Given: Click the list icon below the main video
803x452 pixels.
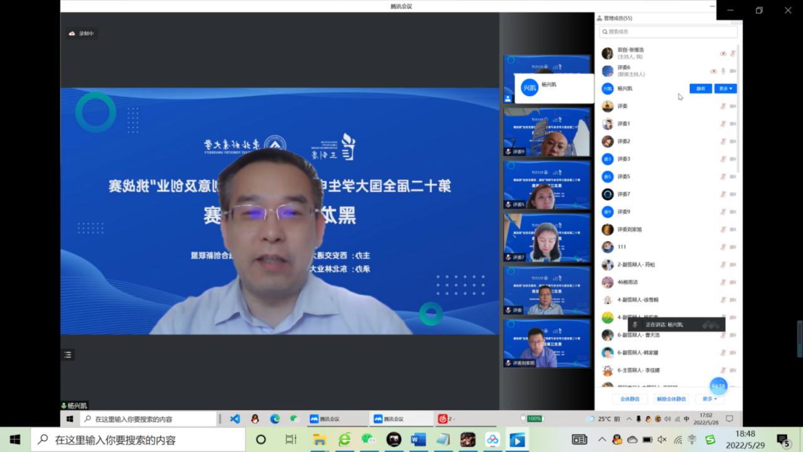Looking at the screenshot, I should point(68,355).
